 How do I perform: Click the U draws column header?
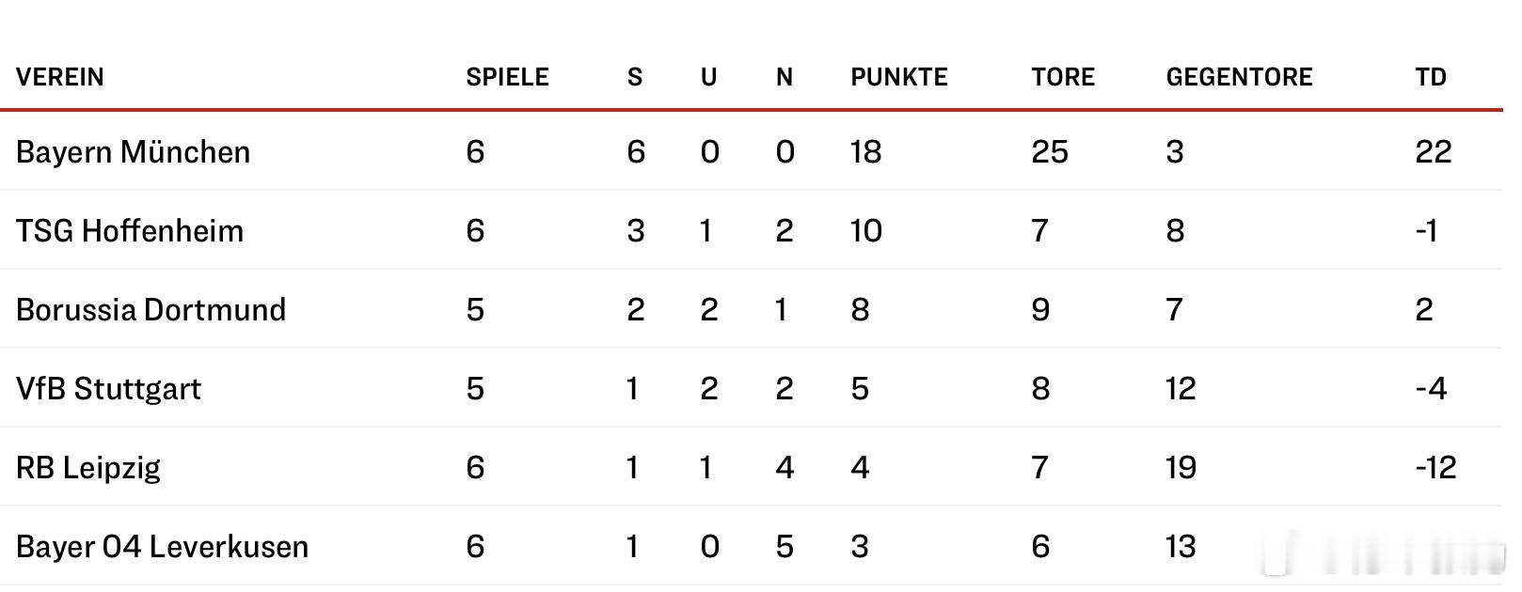point(709,77)
